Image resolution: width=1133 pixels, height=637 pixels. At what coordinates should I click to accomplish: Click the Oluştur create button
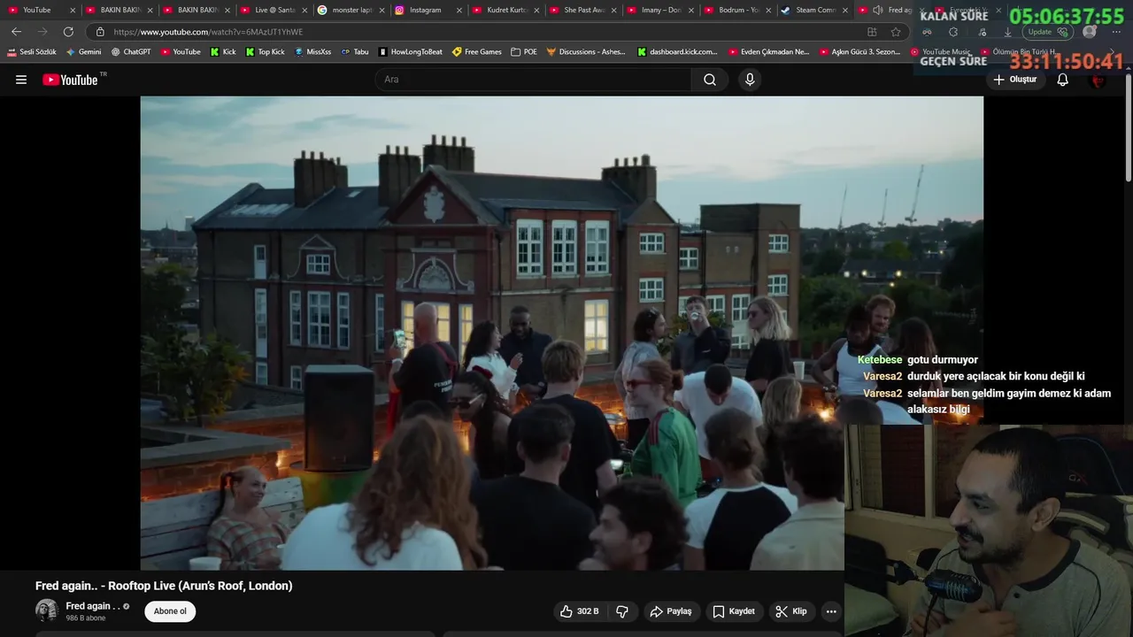(1014, 80)
